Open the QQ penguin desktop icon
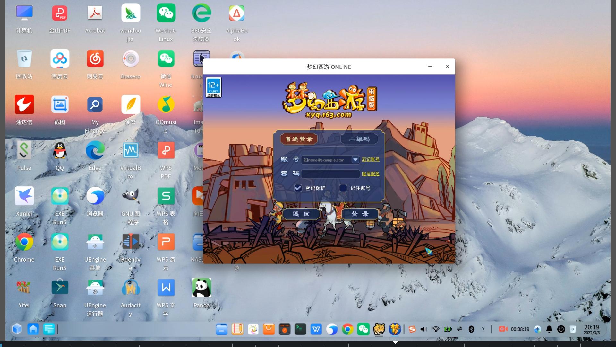 coord(60,150)
